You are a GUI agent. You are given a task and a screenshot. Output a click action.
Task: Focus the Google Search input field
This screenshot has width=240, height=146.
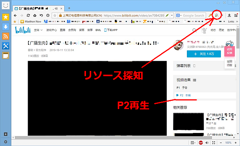(x=194, y=15)
